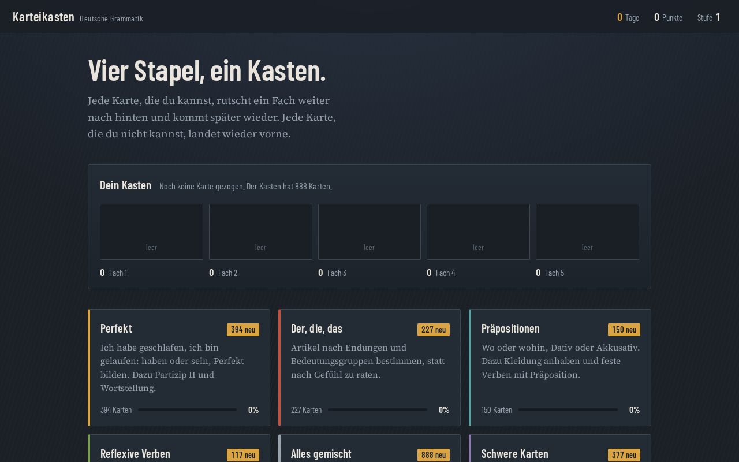Open the 'Schwere Karten' deck card
Image resolution: width=739 pixels, height=462 pixels.
(x=560, y=449)
